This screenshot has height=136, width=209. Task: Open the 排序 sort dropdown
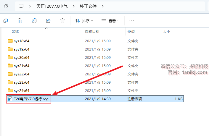(84, 21)
